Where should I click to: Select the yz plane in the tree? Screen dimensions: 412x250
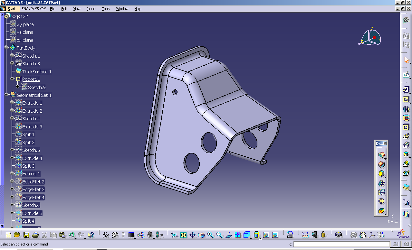point(25,32)
